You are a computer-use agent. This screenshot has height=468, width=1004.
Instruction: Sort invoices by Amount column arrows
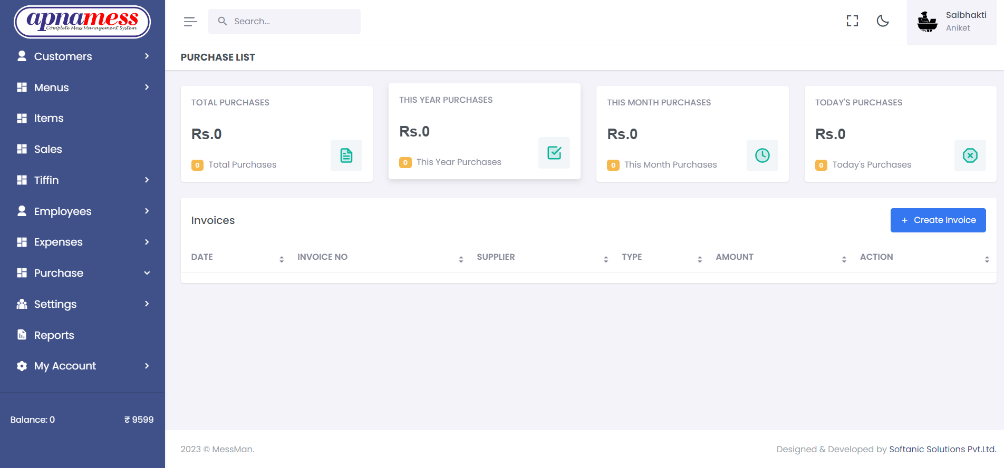click(844, 259)
